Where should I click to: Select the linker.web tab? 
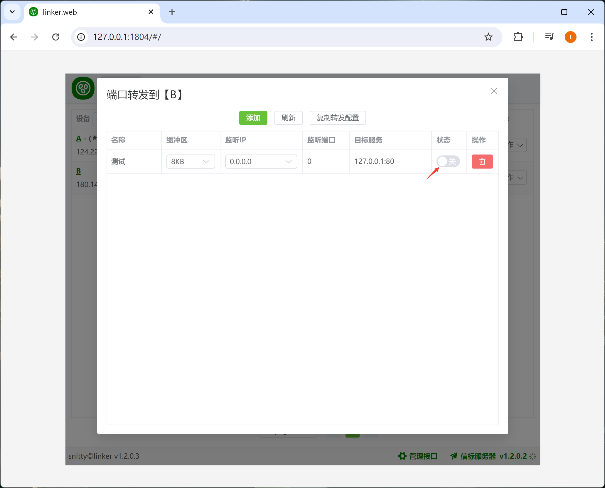[x=92, y=12]
